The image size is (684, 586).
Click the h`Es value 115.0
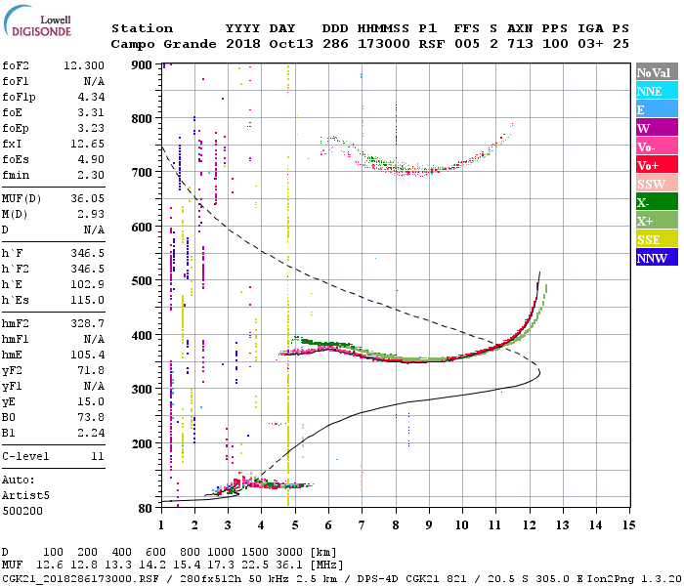tap(87, 301)
